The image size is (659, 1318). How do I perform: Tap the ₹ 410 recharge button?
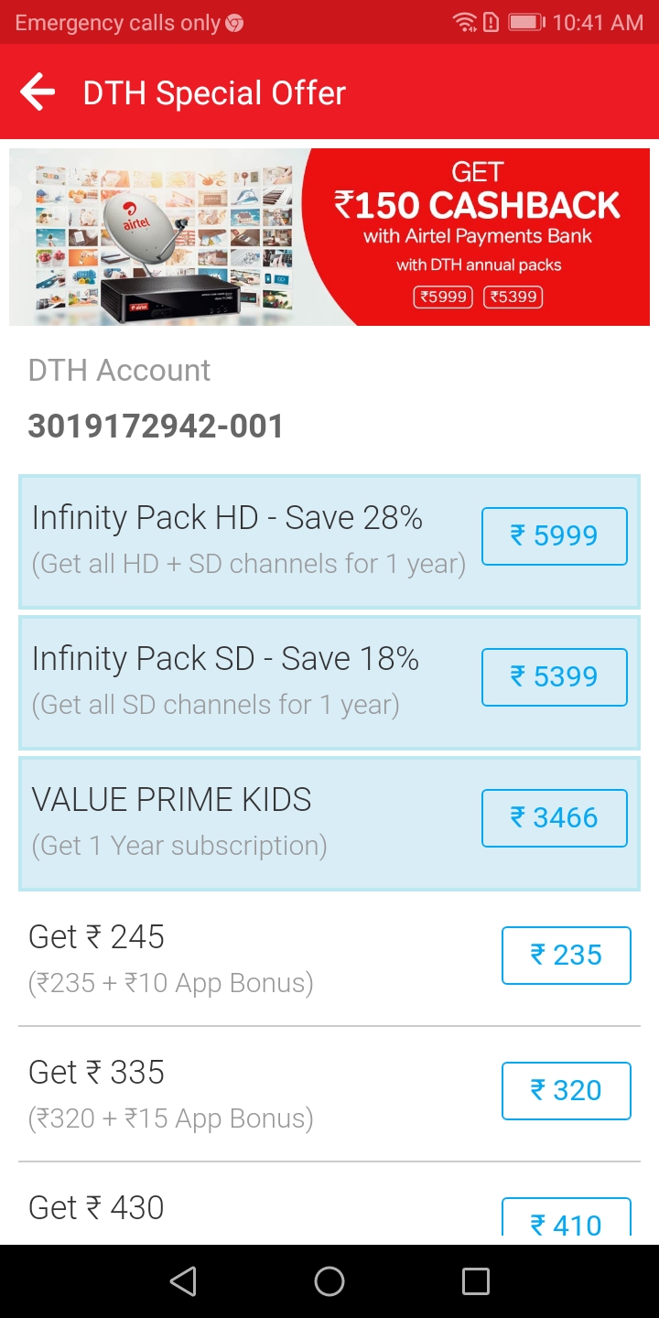566,1219
